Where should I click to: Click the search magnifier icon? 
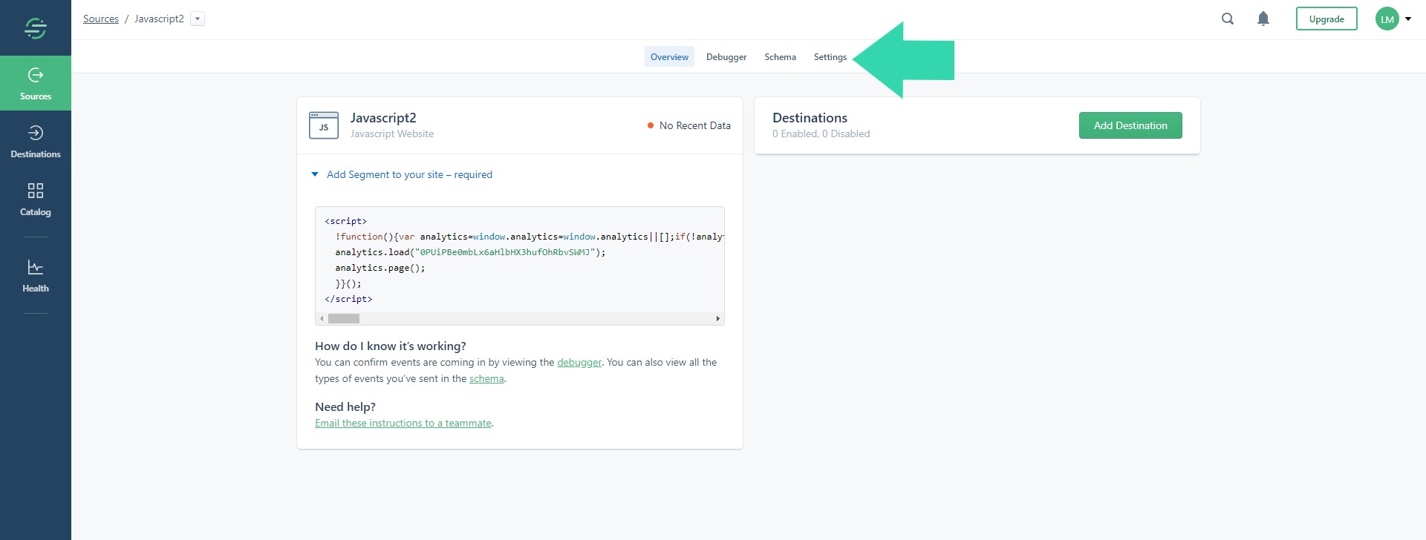coord(1228,19)
